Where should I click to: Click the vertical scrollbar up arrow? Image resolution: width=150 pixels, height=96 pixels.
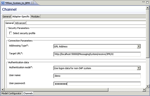[147, 8]
